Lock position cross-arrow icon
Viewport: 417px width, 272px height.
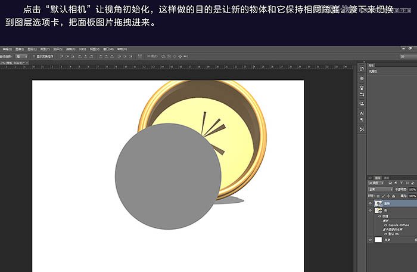388,196
